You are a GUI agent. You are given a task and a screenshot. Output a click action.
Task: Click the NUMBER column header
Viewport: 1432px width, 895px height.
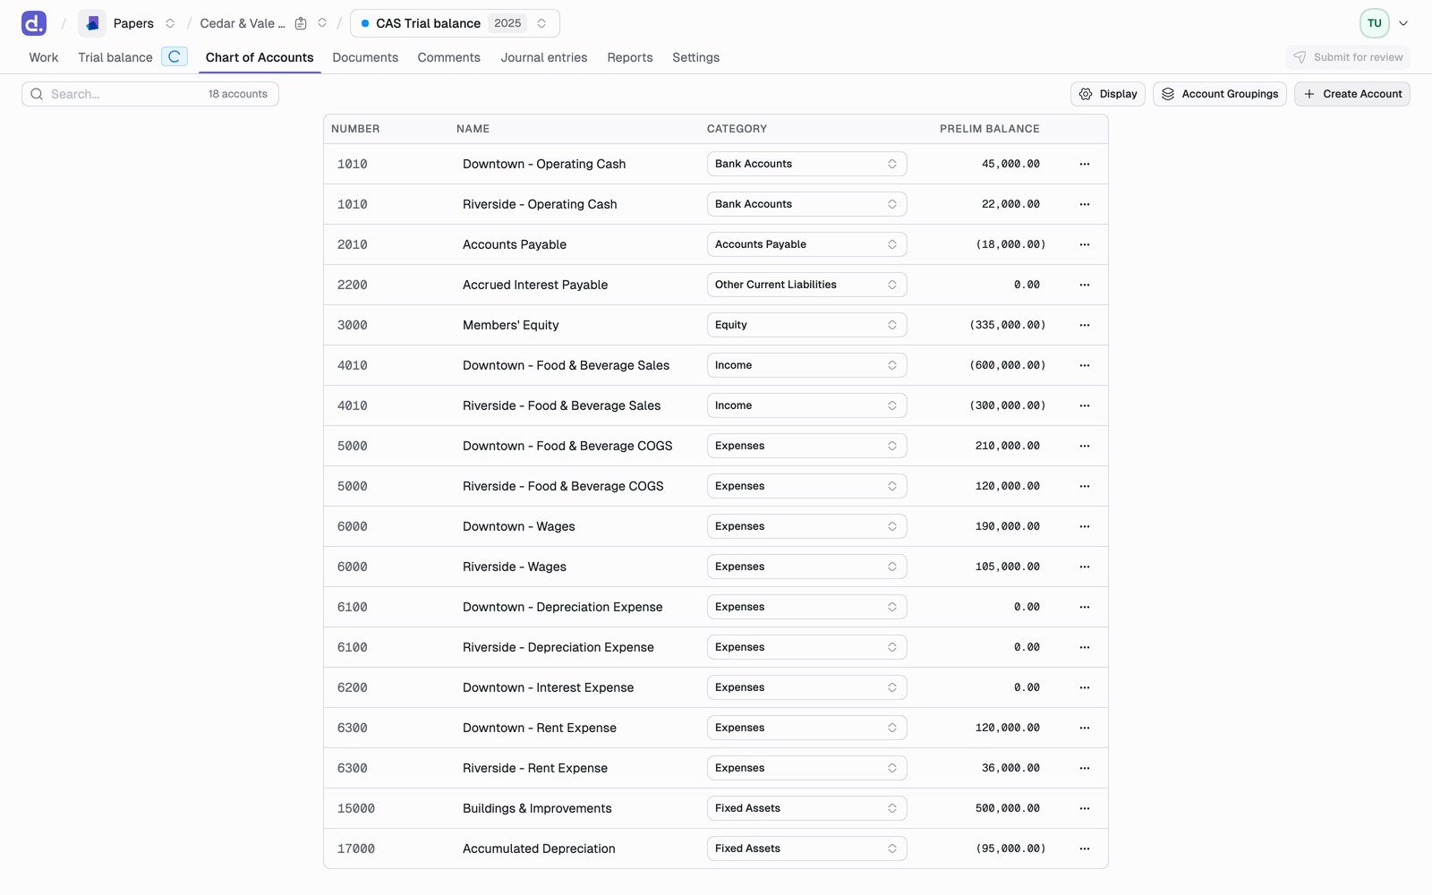tap(355, 129)
